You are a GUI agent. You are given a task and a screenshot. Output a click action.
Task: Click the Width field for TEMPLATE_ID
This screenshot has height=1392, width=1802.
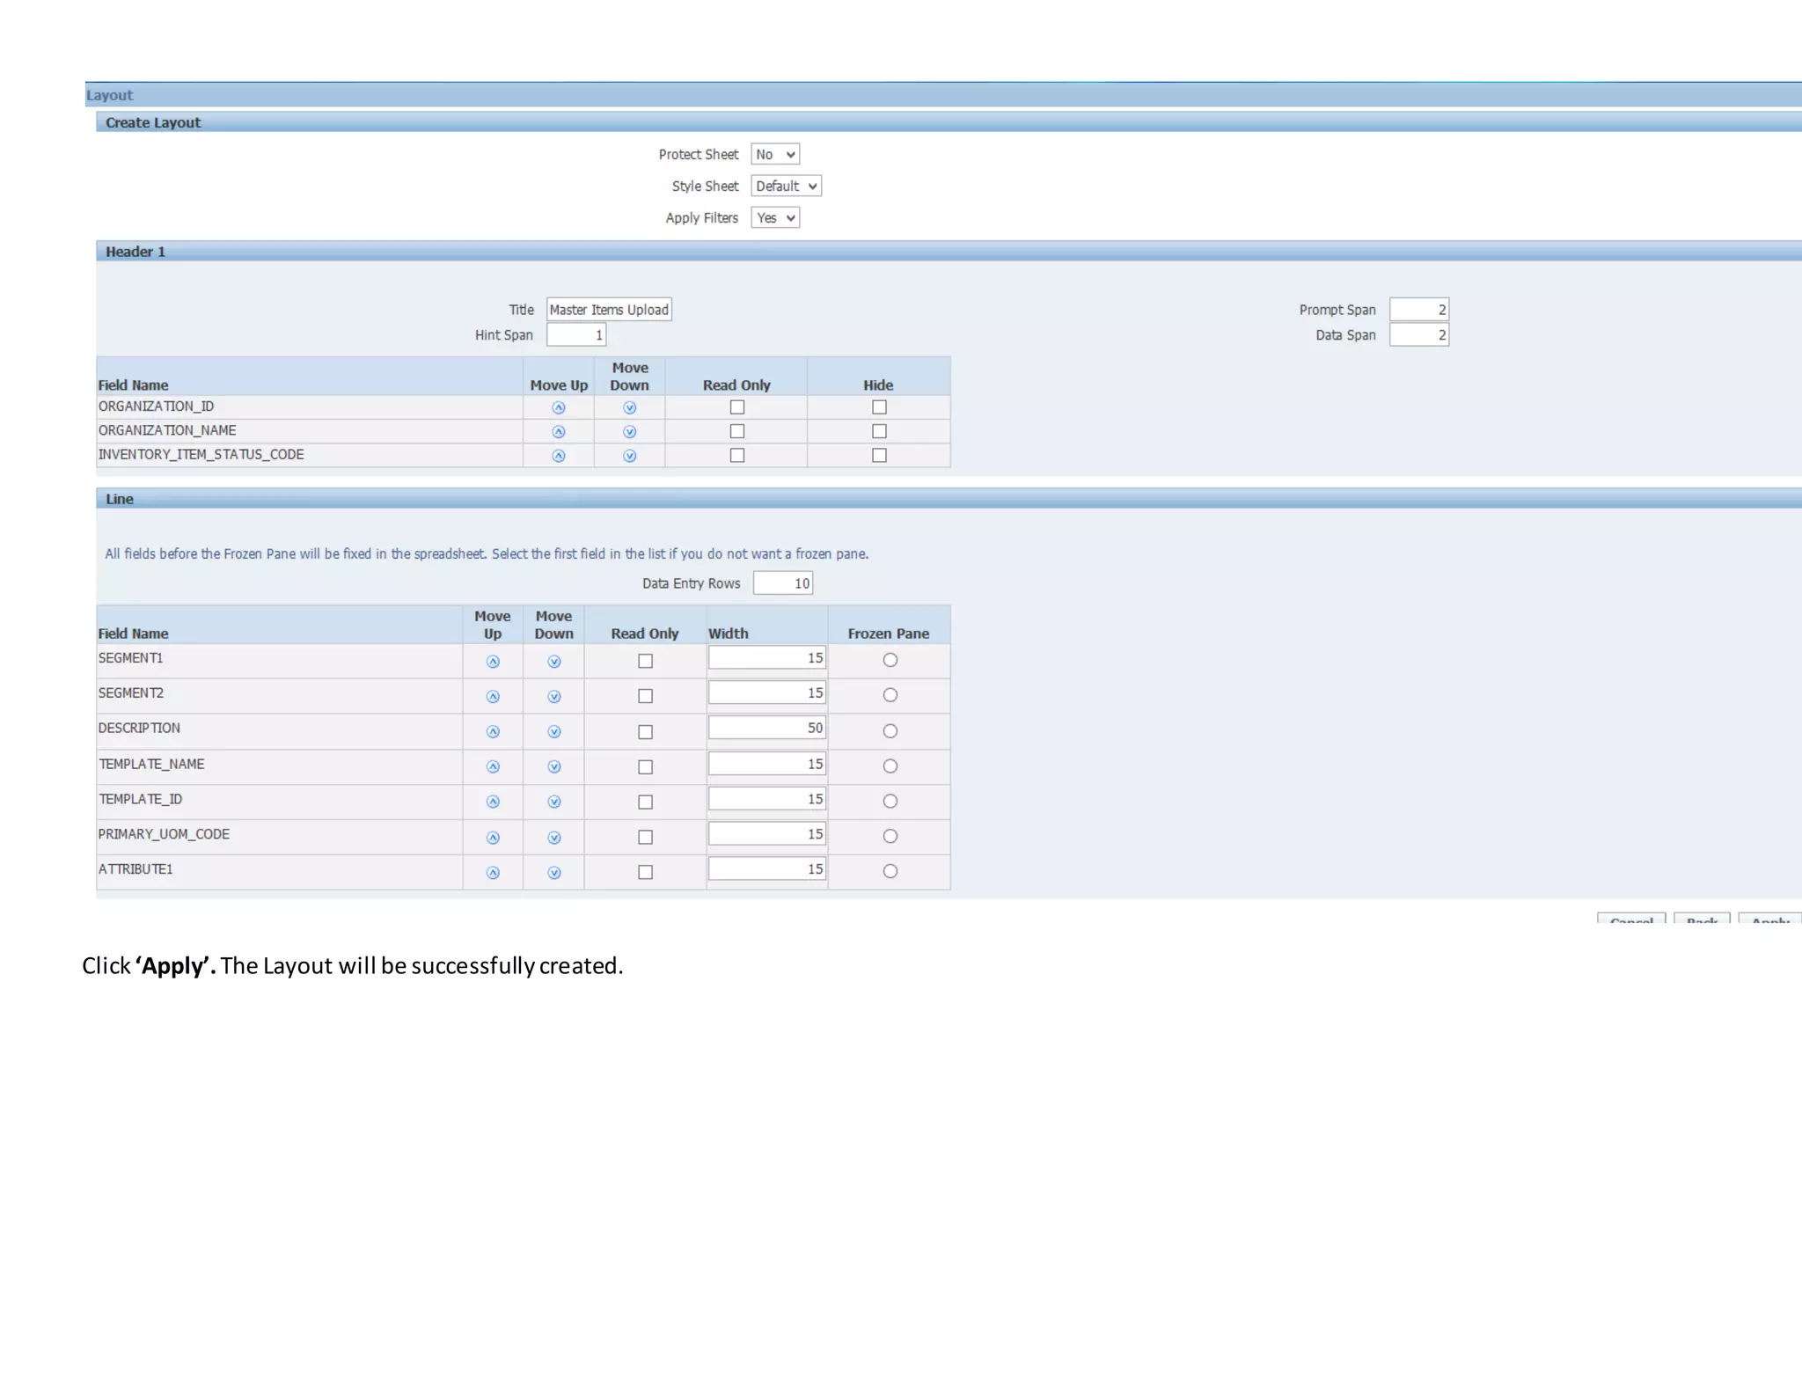pos(766,799)
